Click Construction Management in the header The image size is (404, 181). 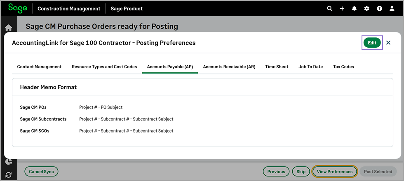coord(69,9)
